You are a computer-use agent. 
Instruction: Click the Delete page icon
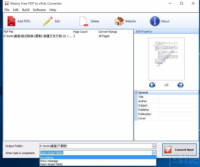83,21
